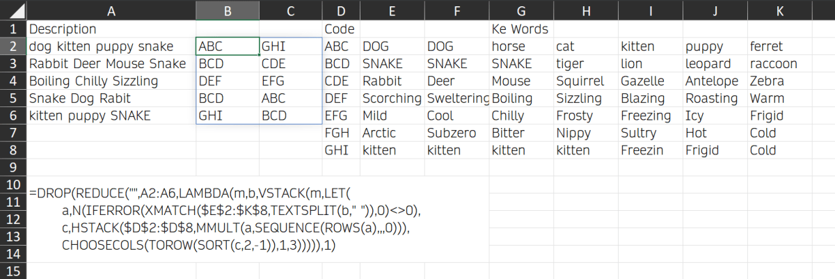Select column B header
This screenshot has width=835, height=279.
tap(228, 10)
